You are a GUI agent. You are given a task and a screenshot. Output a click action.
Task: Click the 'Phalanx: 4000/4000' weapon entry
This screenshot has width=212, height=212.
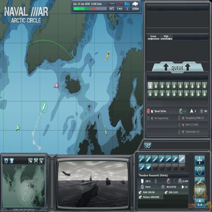coord(151,197)
